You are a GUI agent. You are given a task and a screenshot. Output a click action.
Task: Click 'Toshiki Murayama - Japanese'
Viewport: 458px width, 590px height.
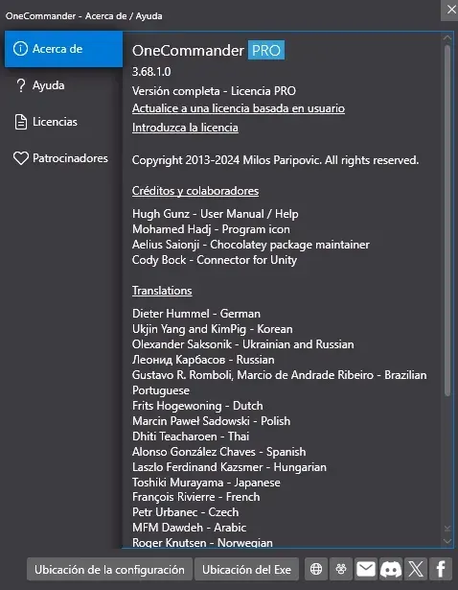[206, 483]
